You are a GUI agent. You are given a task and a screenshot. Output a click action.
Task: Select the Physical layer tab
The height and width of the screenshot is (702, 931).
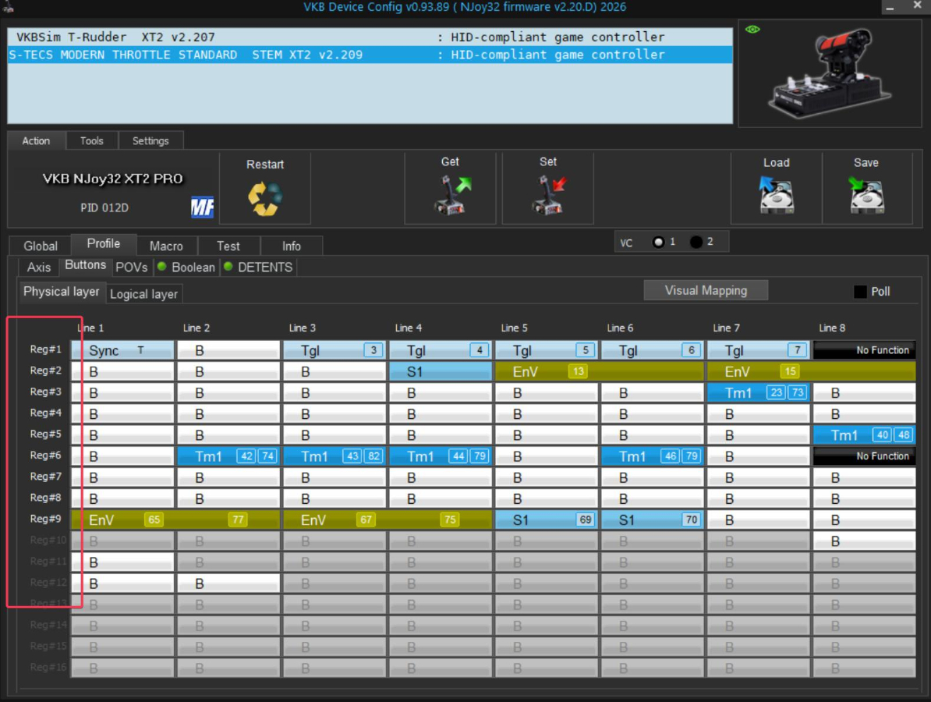coord(61,292)
